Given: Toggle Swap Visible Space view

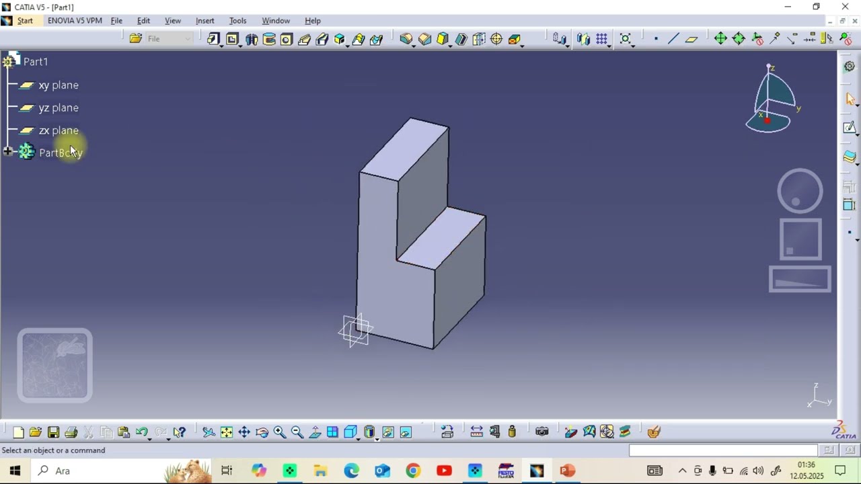Looking at the screenshot, I should coord(406,432).
